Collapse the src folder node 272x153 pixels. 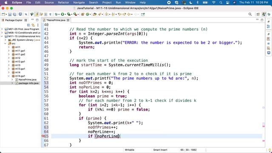tap(6, 43)
